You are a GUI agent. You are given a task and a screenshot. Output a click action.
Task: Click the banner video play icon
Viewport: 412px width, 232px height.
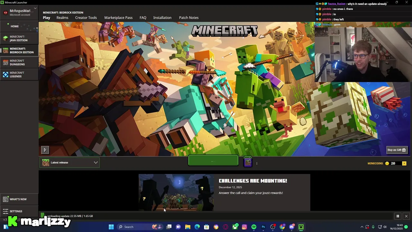click(45, 150)
